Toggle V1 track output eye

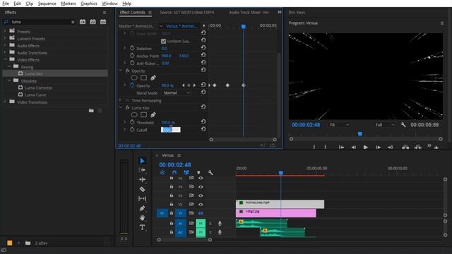tap(201, 213)
